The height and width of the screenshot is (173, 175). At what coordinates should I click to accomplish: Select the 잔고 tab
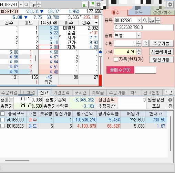[x=44, y=93]
